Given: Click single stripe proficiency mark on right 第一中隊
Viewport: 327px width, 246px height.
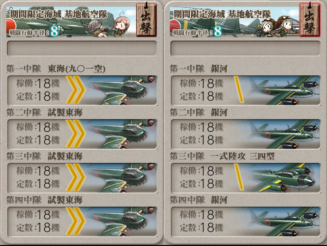Looking at the screenshot, I should tap(239, 89).
